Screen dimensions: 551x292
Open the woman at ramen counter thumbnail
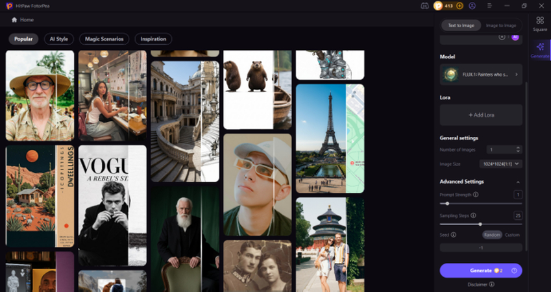click(112, 95)
